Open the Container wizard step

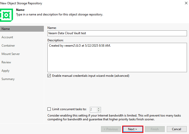point(8,46)
